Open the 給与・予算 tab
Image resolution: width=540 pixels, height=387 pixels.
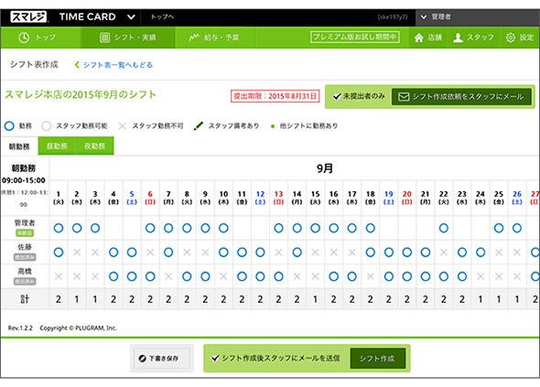[x=214, y=38]
